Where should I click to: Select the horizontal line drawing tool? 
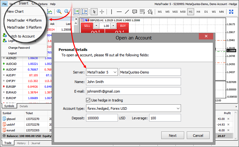(x=119, y=11)
